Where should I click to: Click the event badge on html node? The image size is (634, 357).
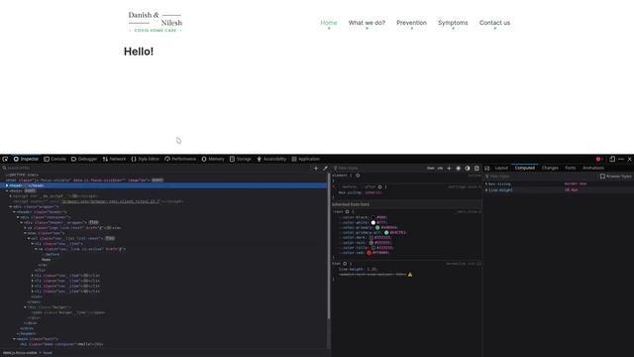pyautogui.click(x=158, y=180)
